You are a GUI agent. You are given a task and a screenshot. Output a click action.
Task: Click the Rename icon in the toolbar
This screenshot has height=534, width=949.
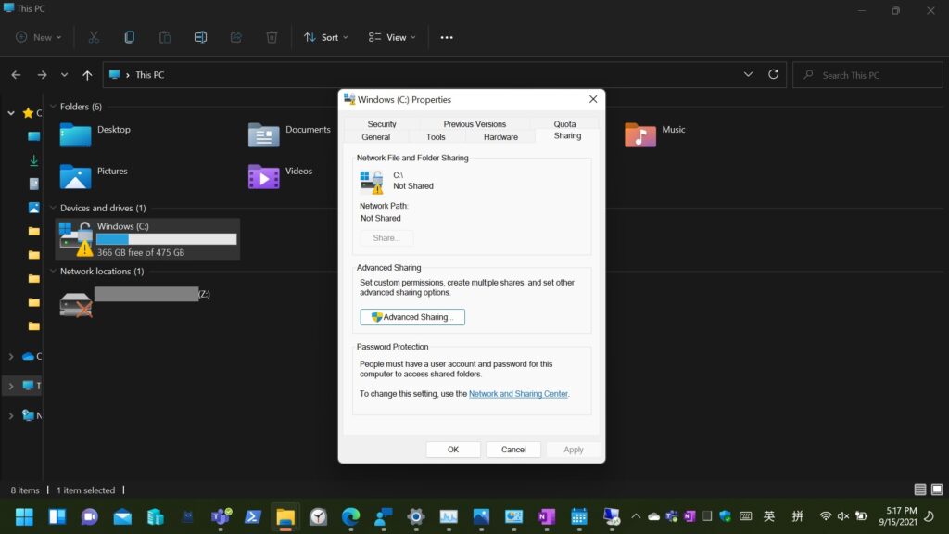(200, 37)
